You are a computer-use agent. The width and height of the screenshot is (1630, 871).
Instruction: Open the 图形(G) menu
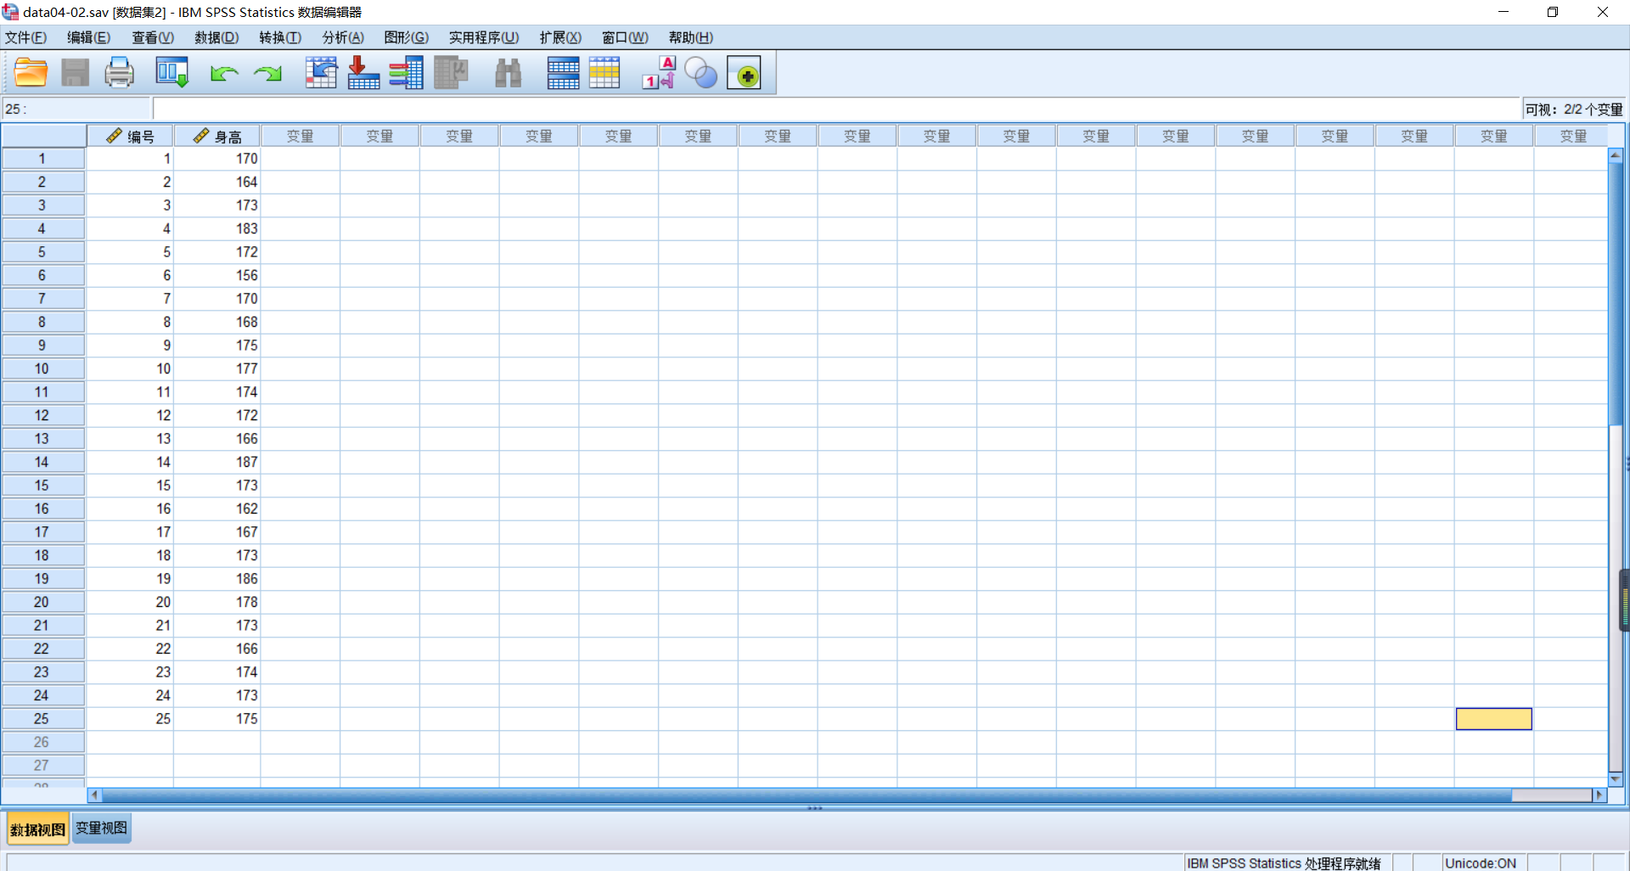tap(407, 37)
